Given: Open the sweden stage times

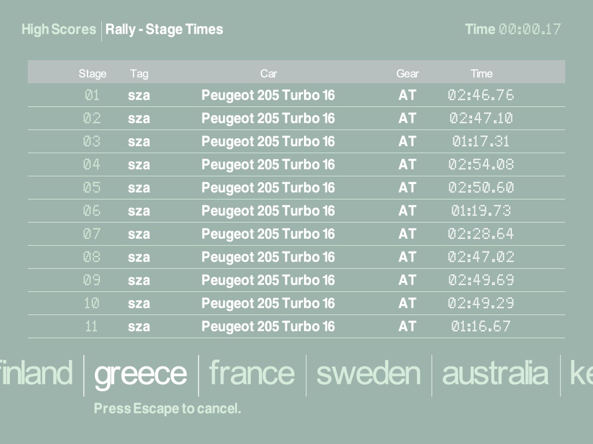Looking at the screenshot, I should point(368,373).
